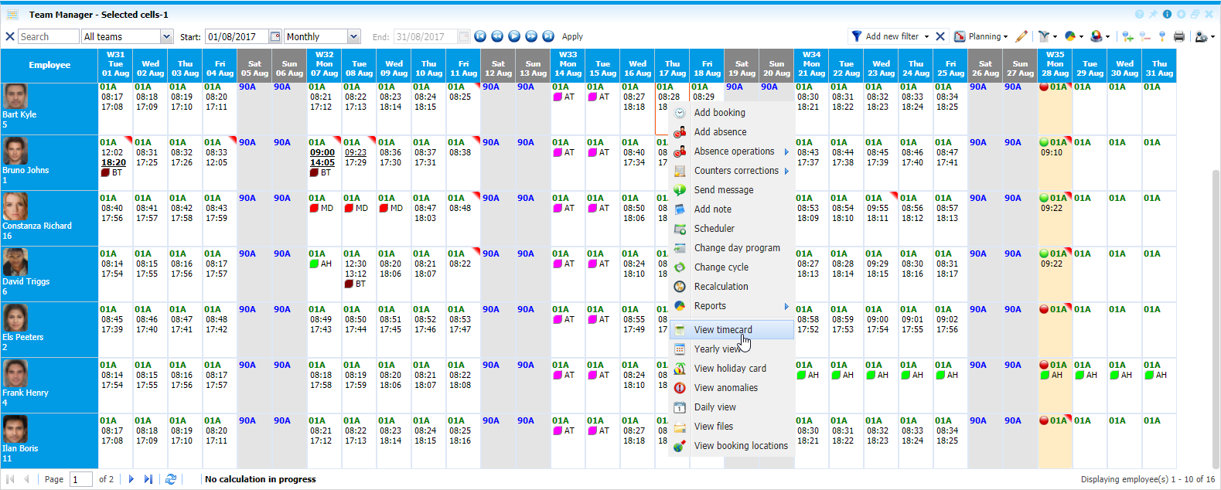The width and height of the screenshot is (1221, 490).
Task: Click the print icon in the toolbar
Action: coord(1178,36)
